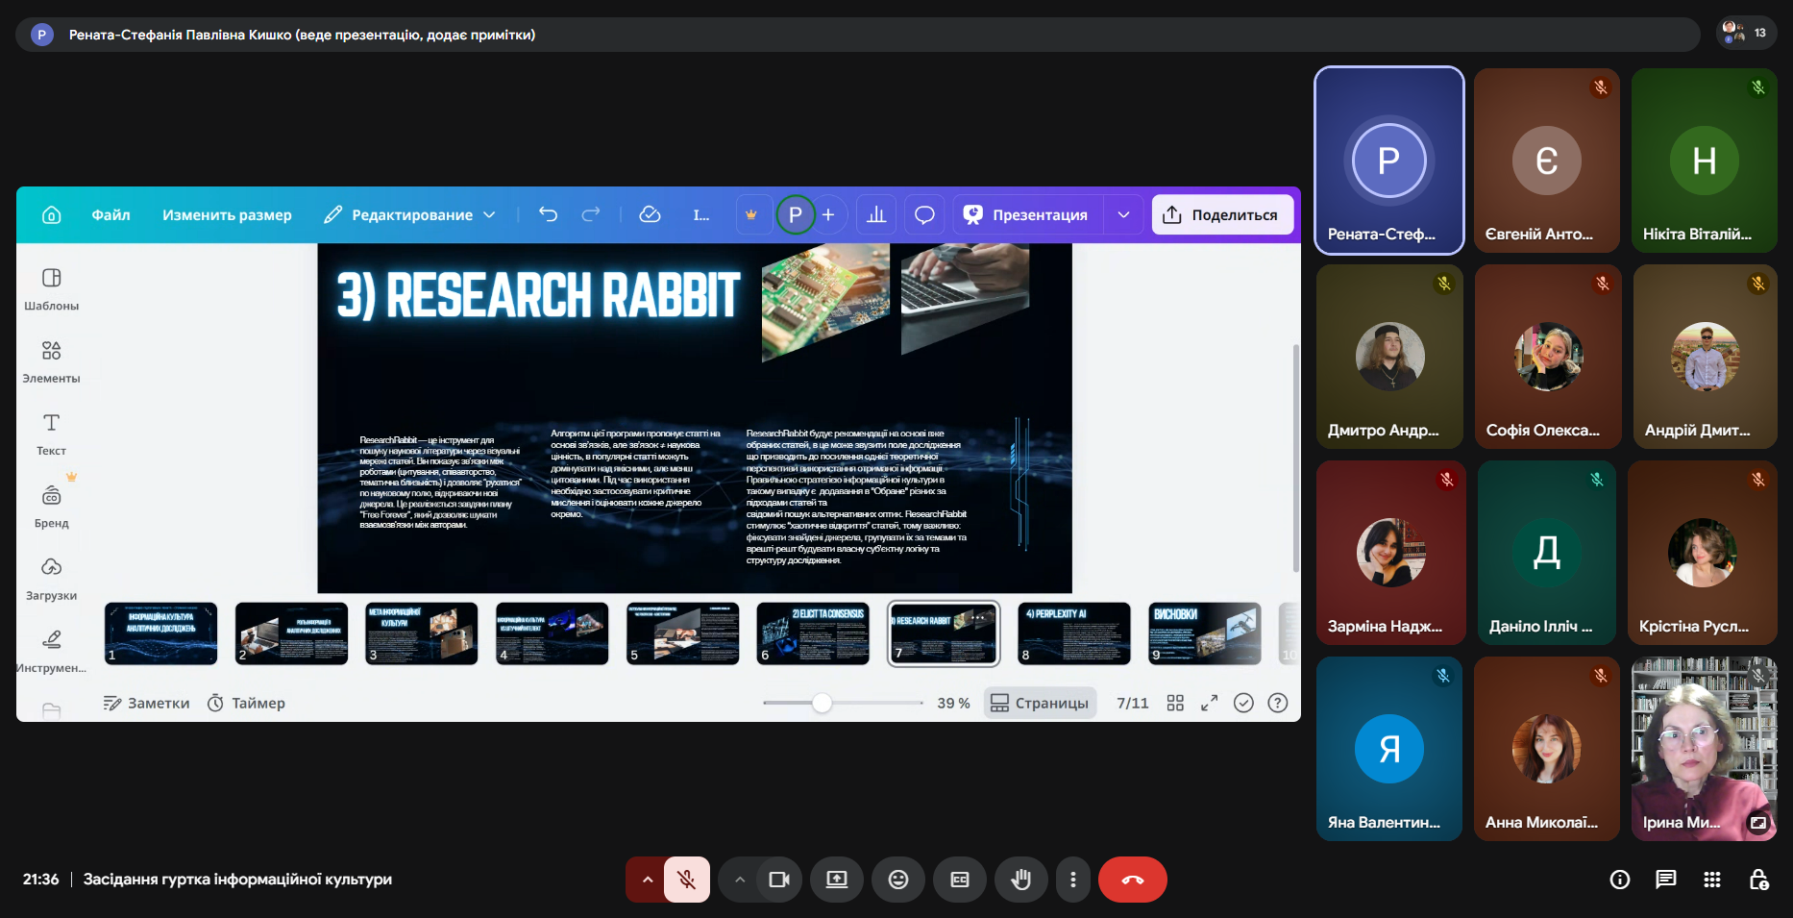Image resolution: width=1793 pixels, height=918 pixels.
Task: Start the Презентация presentation
Action: click(x=1028, y=214)
